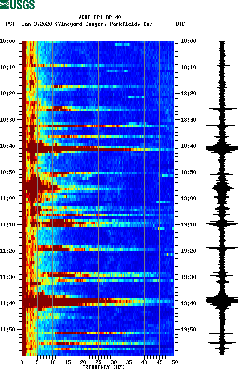Click the 11:30 PST time label
Viewport: 241px width, 390px height.
coord(7,277)
